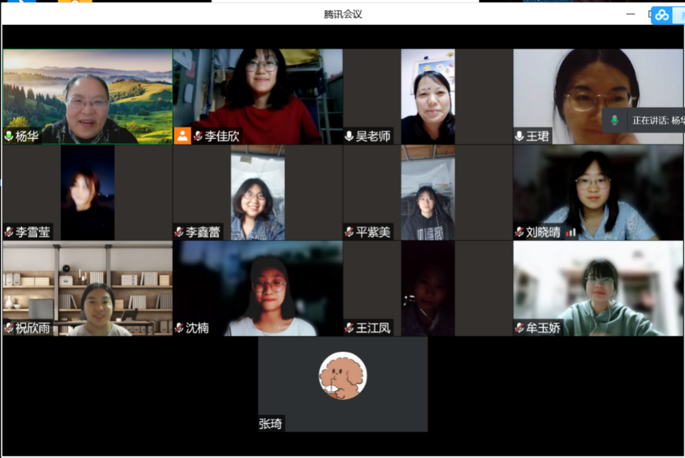Click 王江凤's name label
Image resolution: width=685 pixels, height=458 pixels.
coord(373,328)
